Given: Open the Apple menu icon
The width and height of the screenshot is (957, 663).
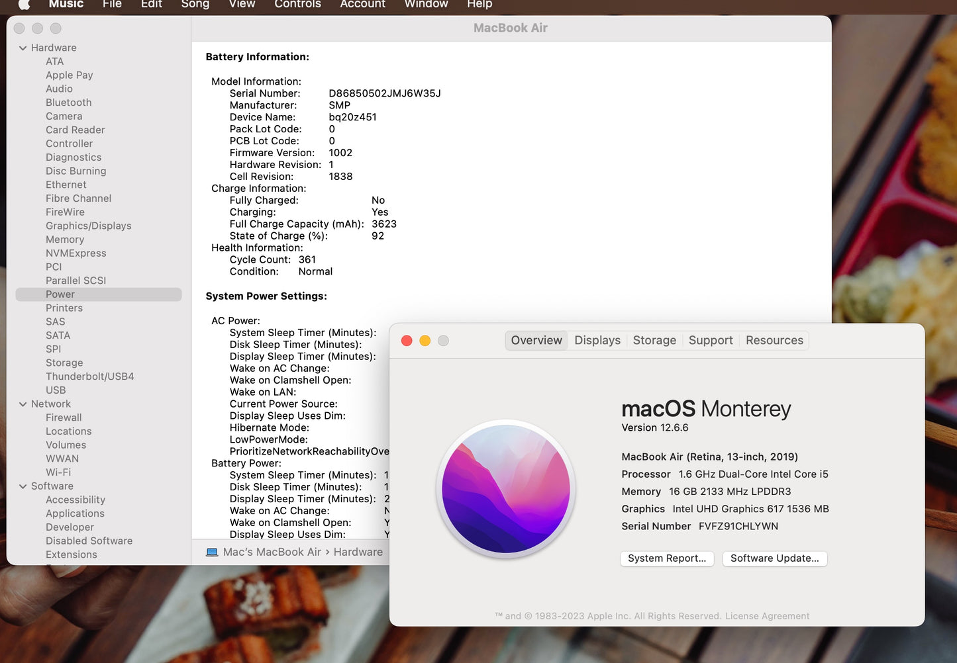Looking at the screenshot, I should click(x=24, y=4).
